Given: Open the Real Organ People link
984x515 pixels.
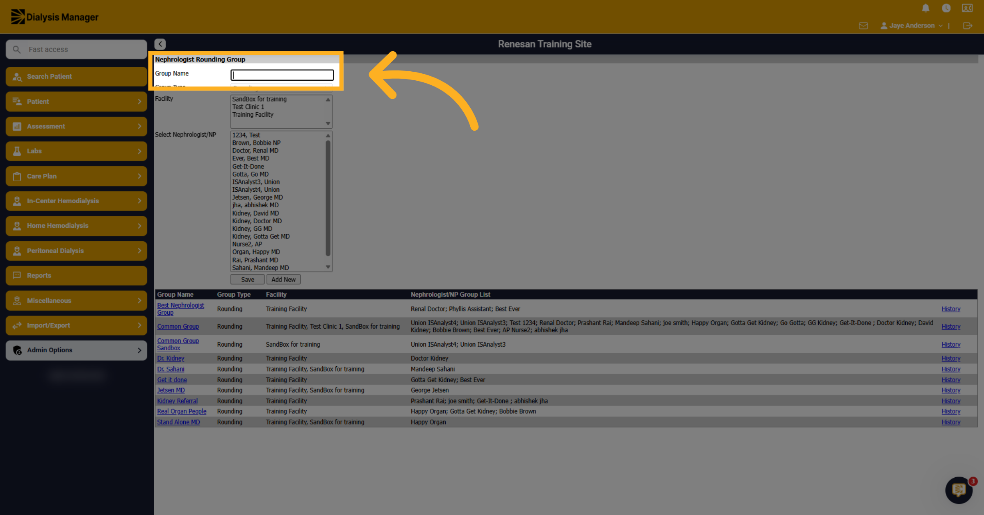Looking at the screenshot, I should [182, 411].
